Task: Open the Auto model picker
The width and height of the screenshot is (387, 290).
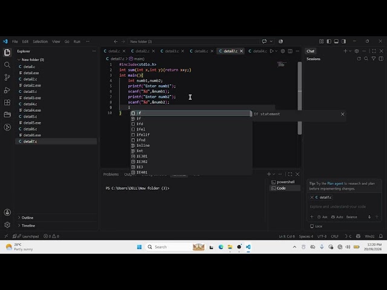Action: pyautogui.click(x=337, y=217)
